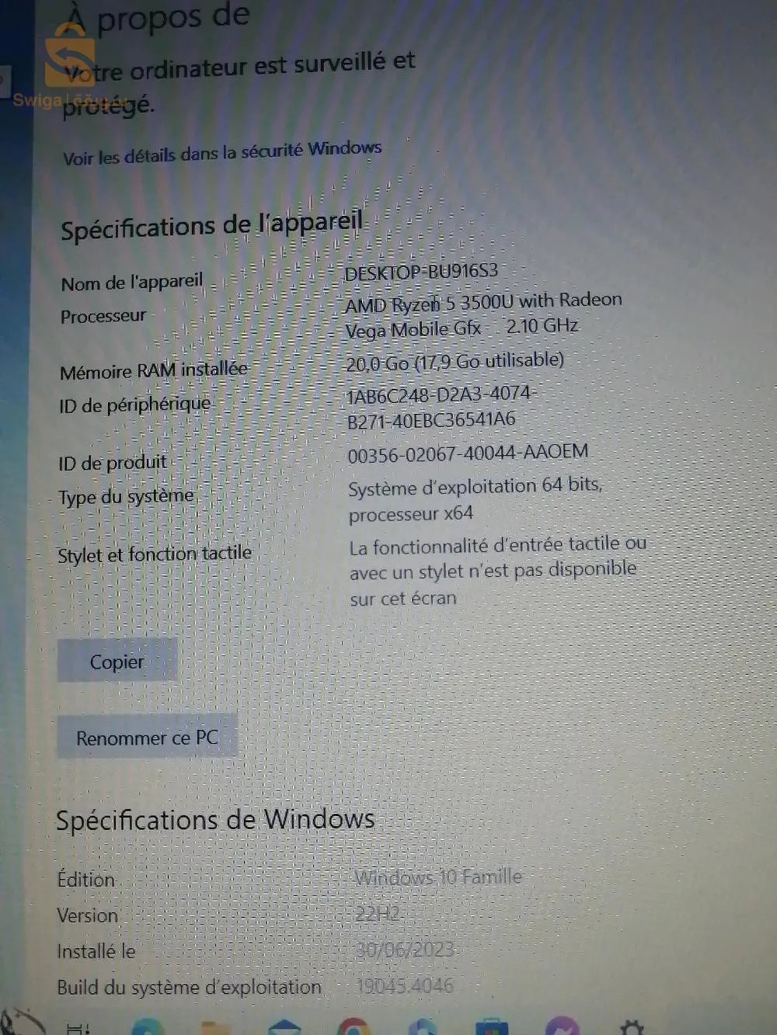This screenshot has height=1035, width=777.
Task: Click the AMD Ryzen 5 3500U processor text
Action: [x=483, y=301]
